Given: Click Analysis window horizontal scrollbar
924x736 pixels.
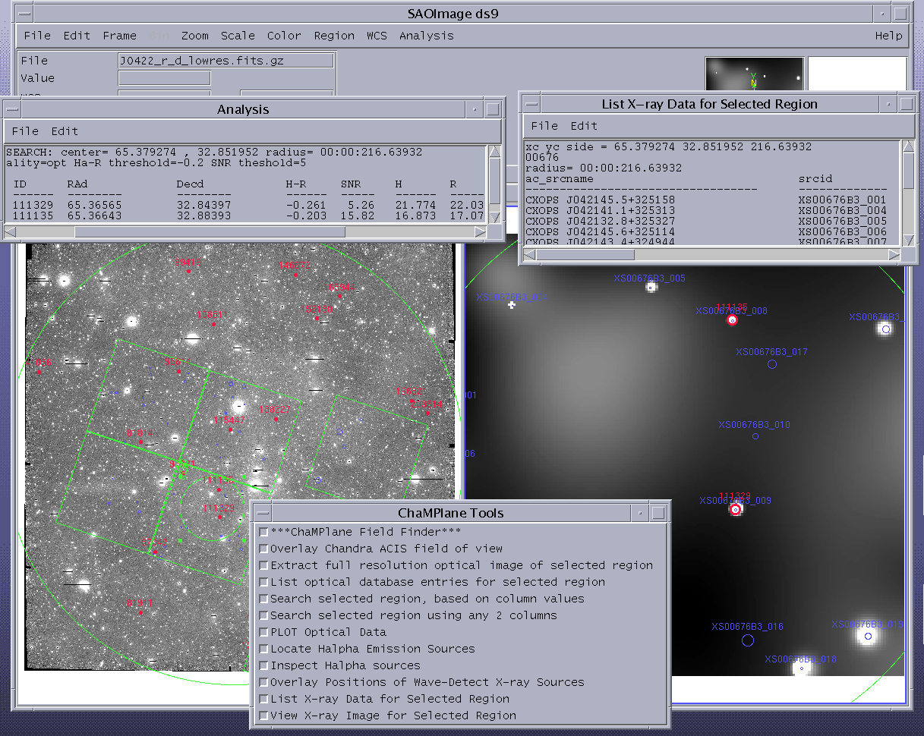Looking at the screenshot, I should pyautogui.click(x=245, y=231).
